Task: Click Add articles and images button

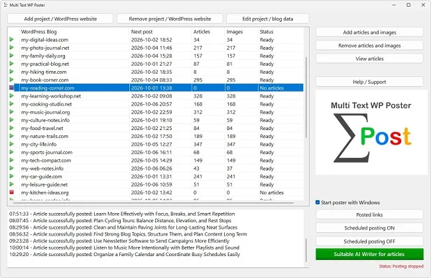Action: pos(369,32)
